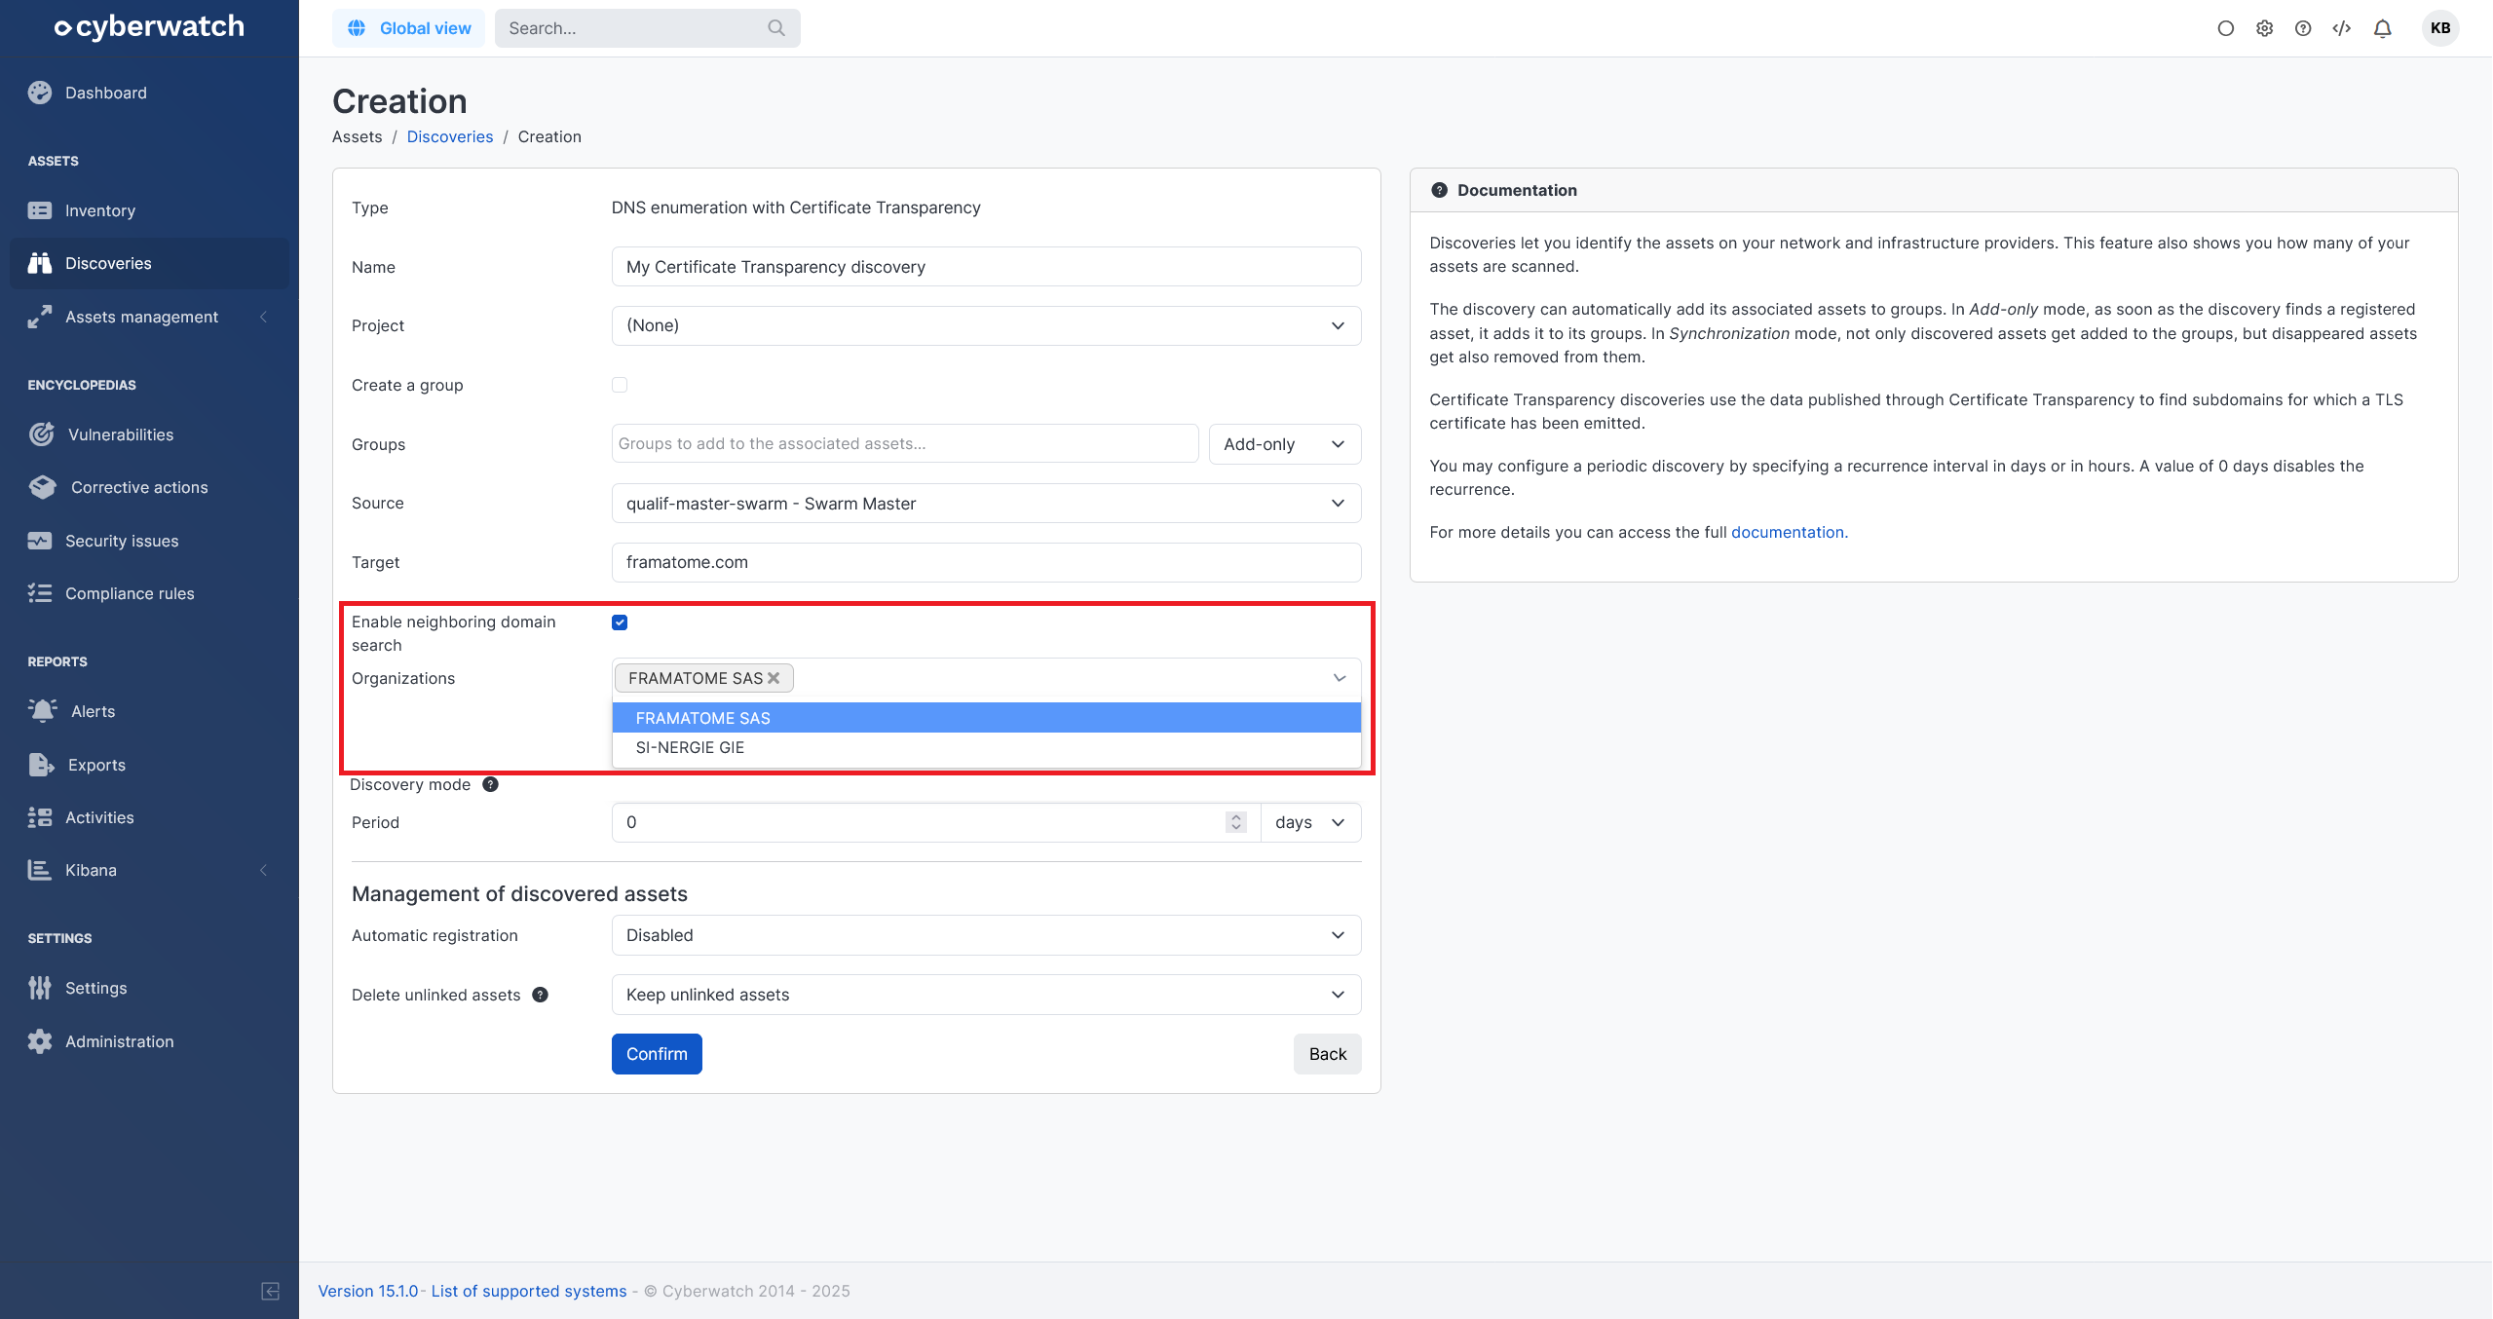Click the Confirm button
Image resolution: width=2493 pixels, height=1319 pixels.
(x=656, y=1054)
